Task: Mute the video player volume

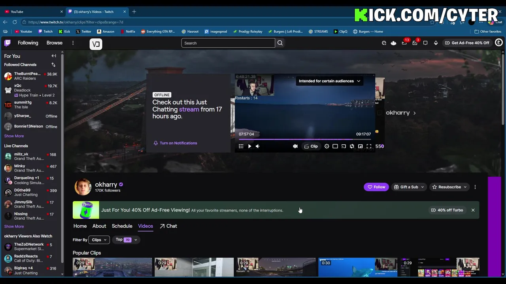Action: click(258, 146)
